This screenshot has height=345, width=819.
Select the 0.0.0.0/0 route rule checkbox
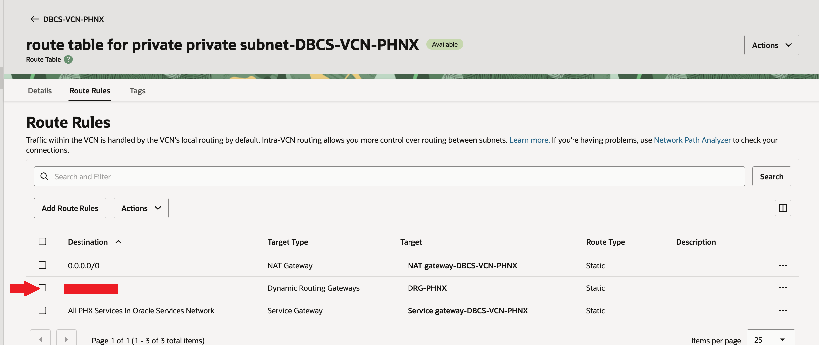(x=42, y=265)
